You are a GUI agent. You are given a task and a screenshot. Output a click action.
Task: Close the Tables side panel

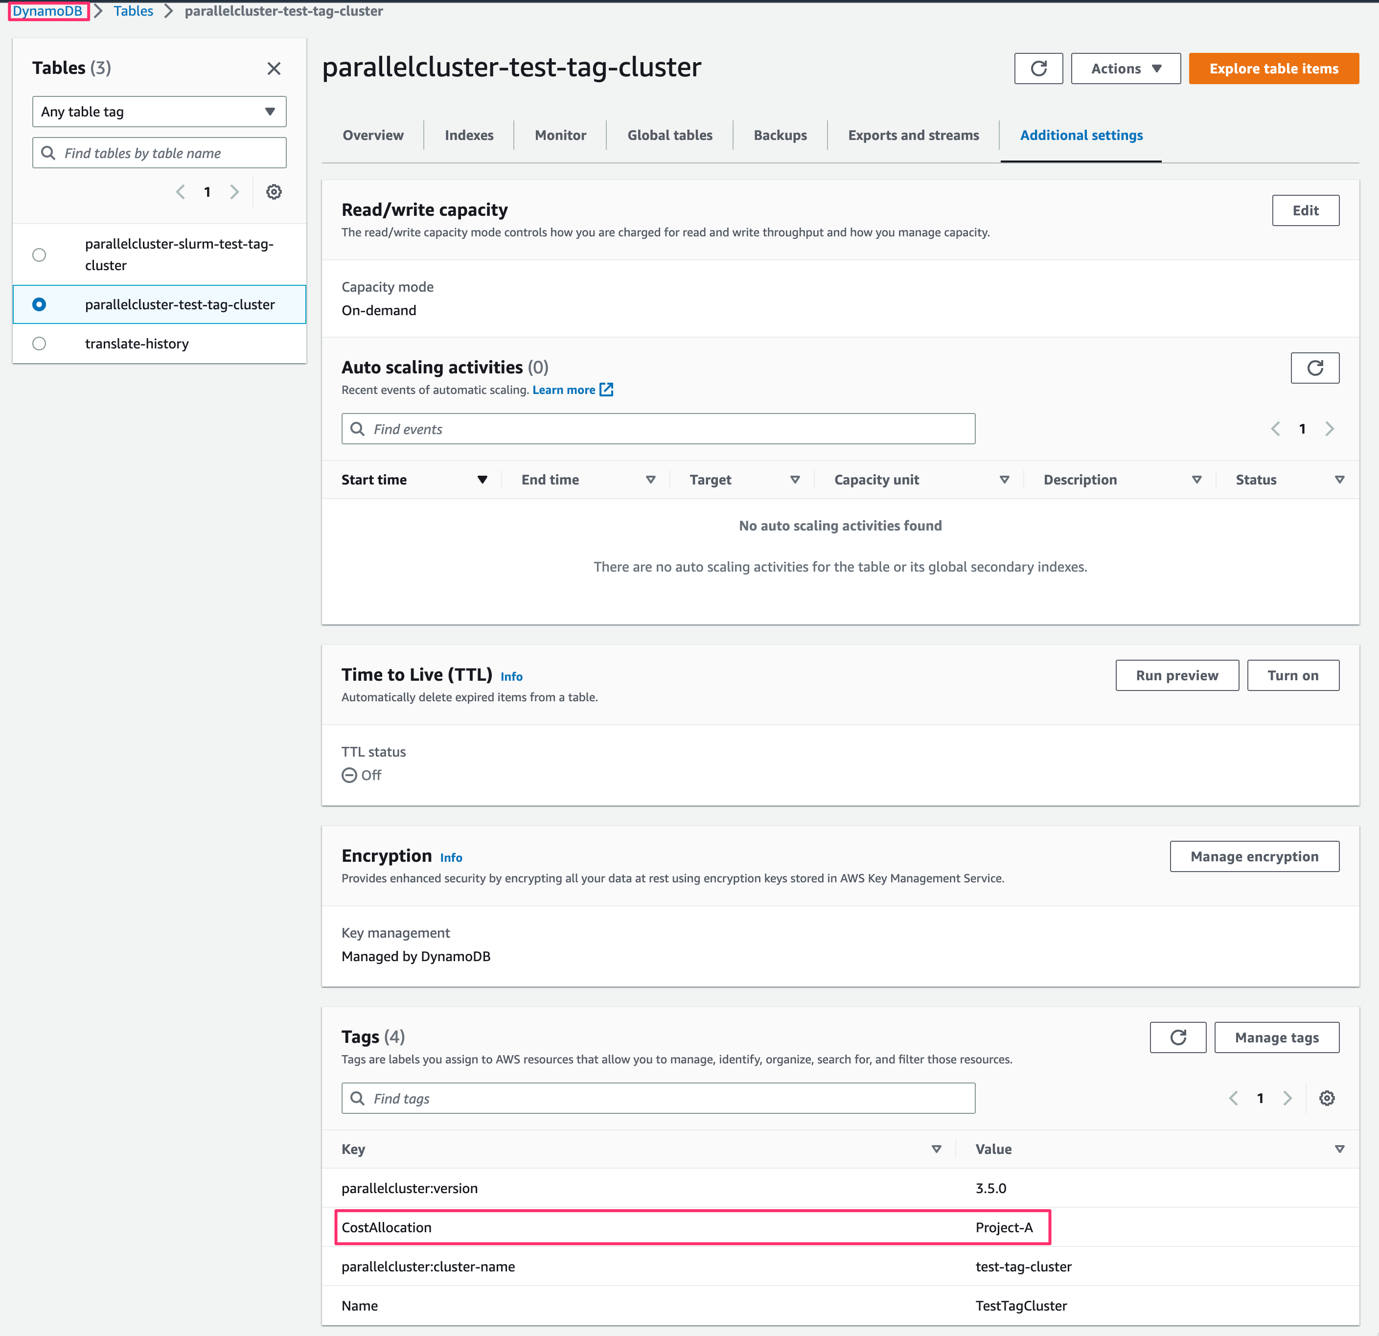(x=275, y=68)
